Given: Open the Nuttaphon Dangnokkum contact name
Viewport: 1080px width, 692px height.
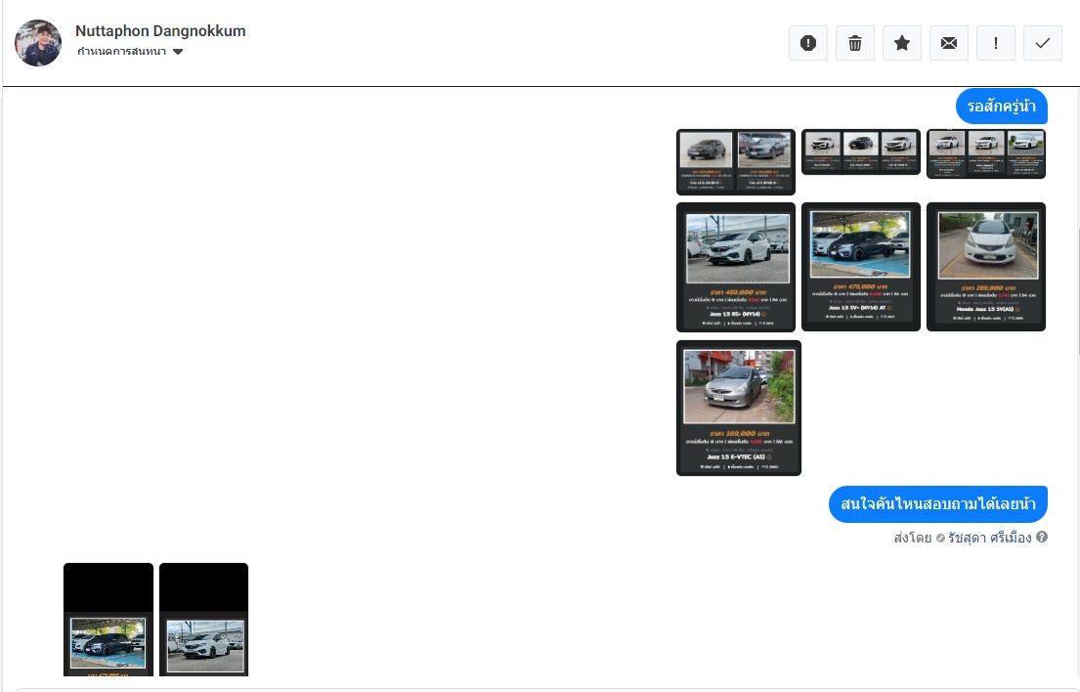Looking at the screenshot, I should (160, 31).
